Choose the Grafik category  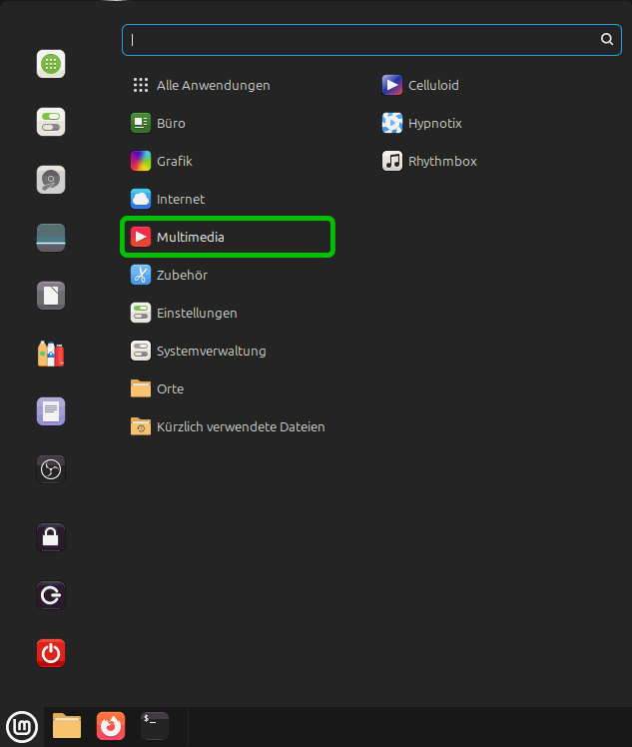point(174,162)
